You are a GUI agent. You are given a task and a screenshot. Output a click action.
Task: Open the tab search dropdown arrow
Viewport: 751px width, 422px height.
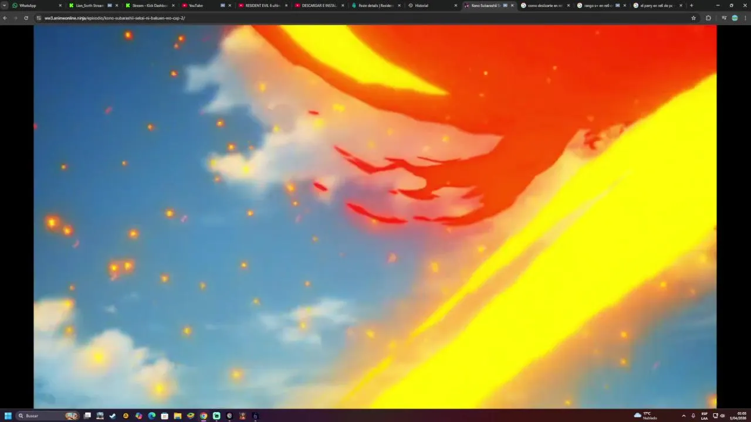click(x=4, y=5)
